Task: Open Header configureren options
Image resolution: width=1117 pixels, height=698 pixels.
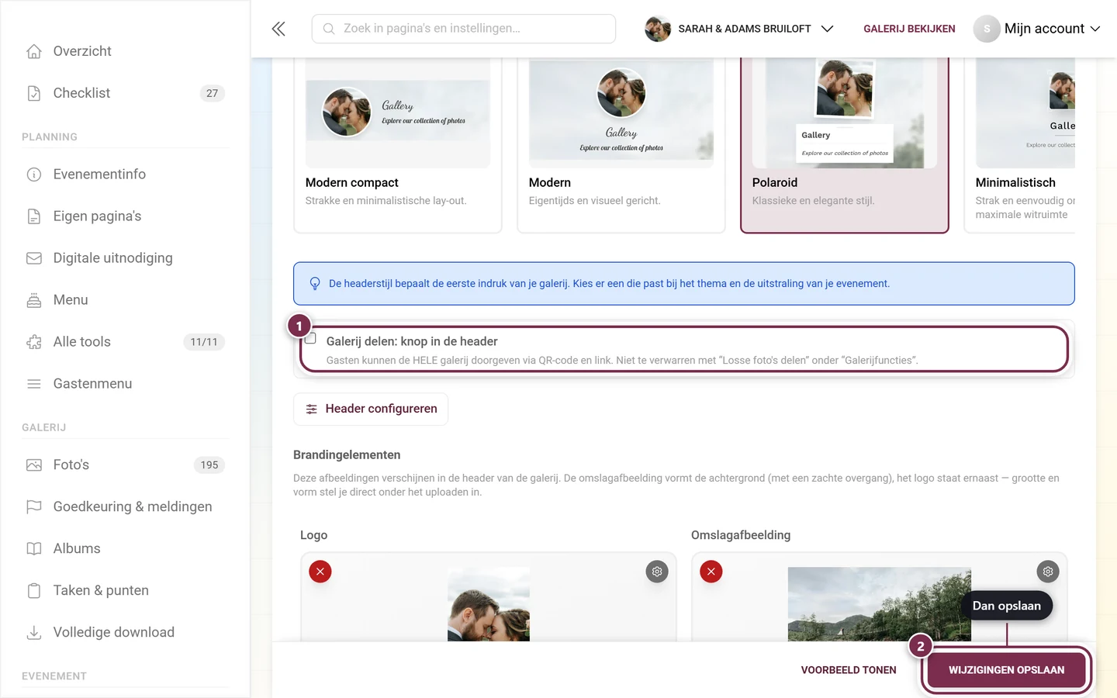Action: (371, 409)
